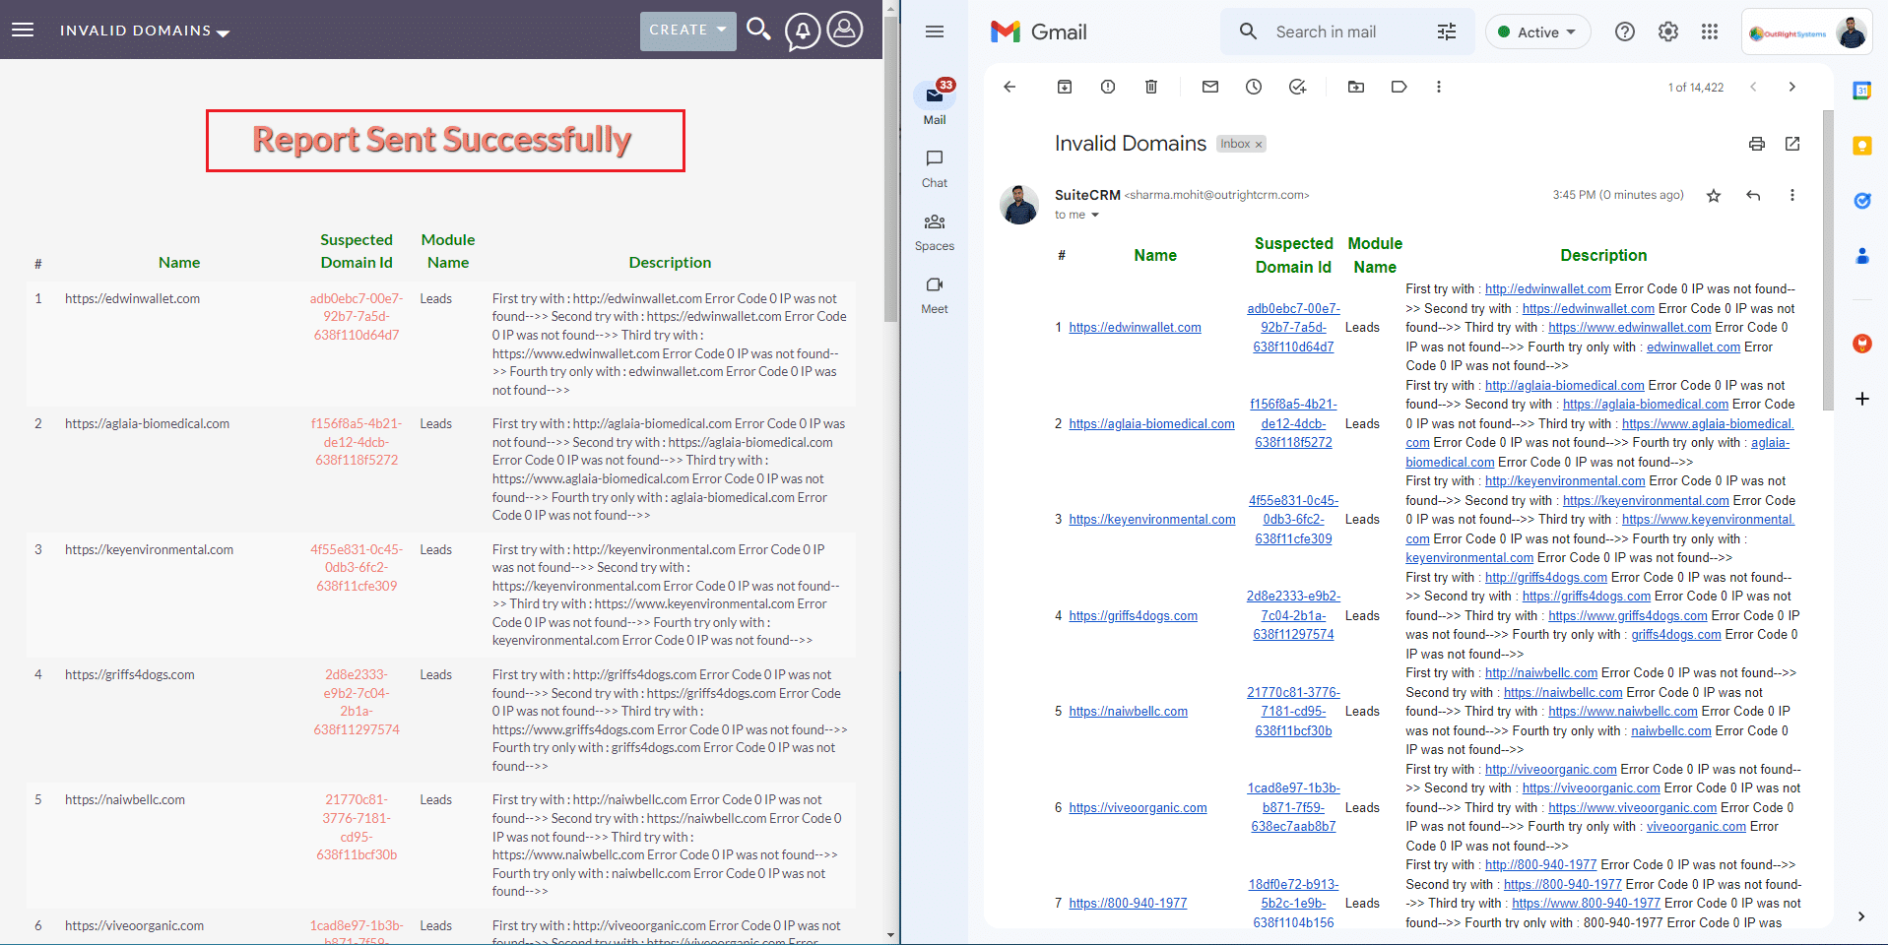Open https://edwinwallet.com link in email
Viewport: 1888px width, 945px height.
point(1135,328)
